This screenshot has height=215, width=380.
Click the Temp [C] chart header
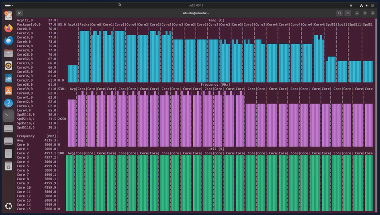click(x=216, y=20)
